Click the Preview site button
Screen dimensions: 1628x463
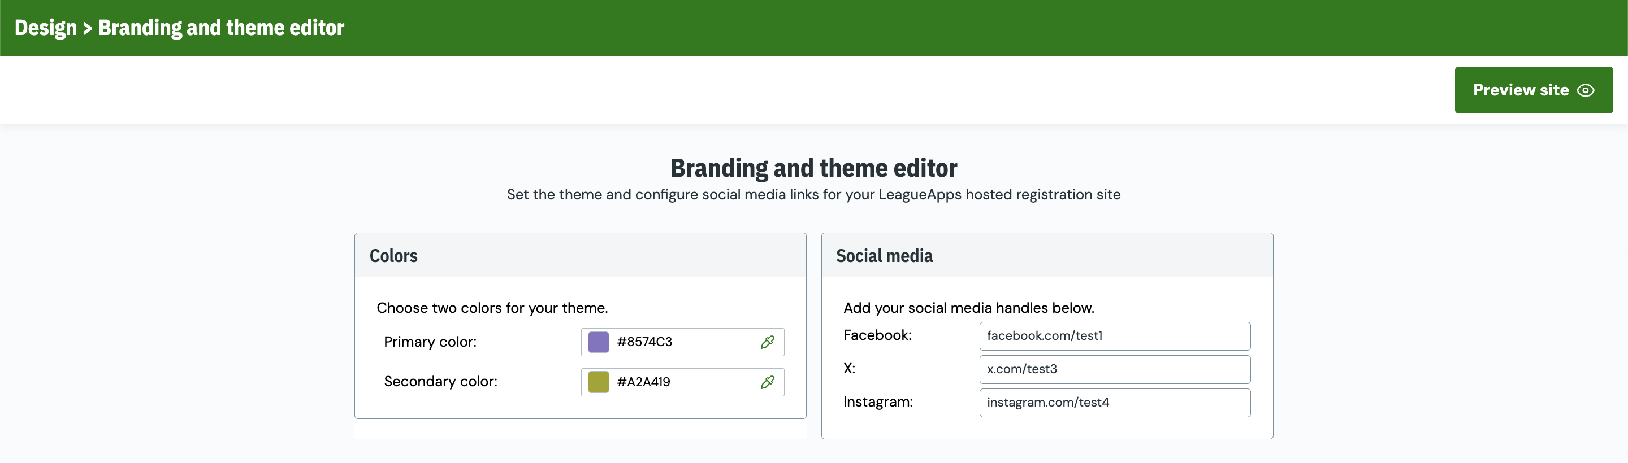pyautogui.click(x=1533, y=90)
